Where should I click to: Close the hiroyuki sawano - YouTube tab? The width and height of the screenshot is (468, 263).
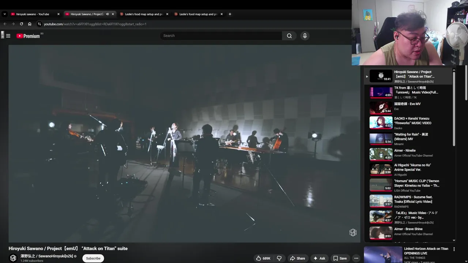click(58, 14)
